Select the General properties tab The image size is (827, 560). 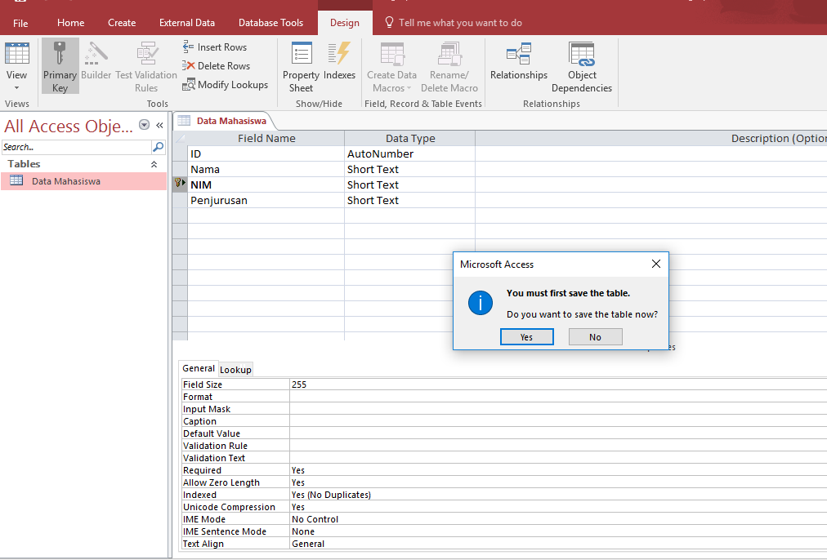tap(199, 368)
